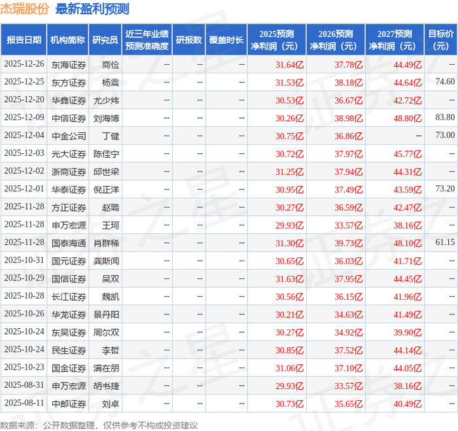The height and width of the screenshot is (431, 458).
Task: Select the 中邮证券 institution cell
Action: point(69,403)
